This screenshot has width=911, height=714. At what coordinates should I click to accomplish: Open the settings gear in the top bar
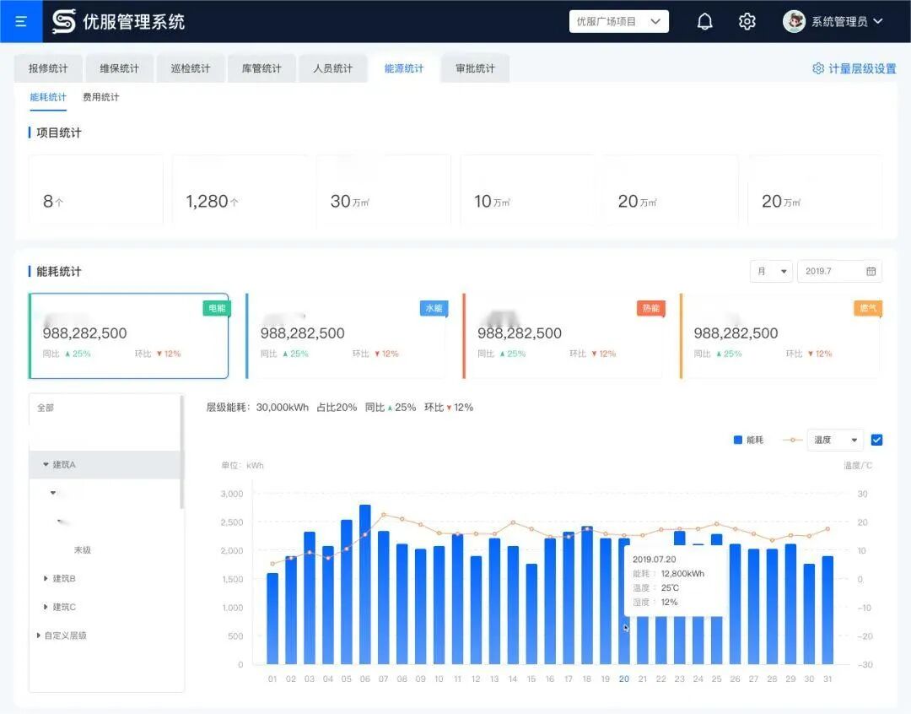pyautogui.click(x=747, y=21)
